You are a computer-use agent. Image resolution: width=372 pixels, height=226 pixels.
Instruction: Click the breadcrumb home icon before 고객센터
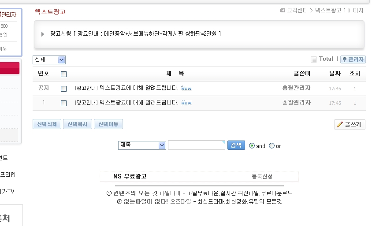tap(283, 10)
